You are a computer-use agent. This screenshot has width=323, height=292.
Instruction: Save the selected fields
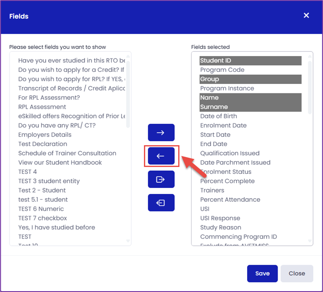pyautogui.click(x=262, y=274)
